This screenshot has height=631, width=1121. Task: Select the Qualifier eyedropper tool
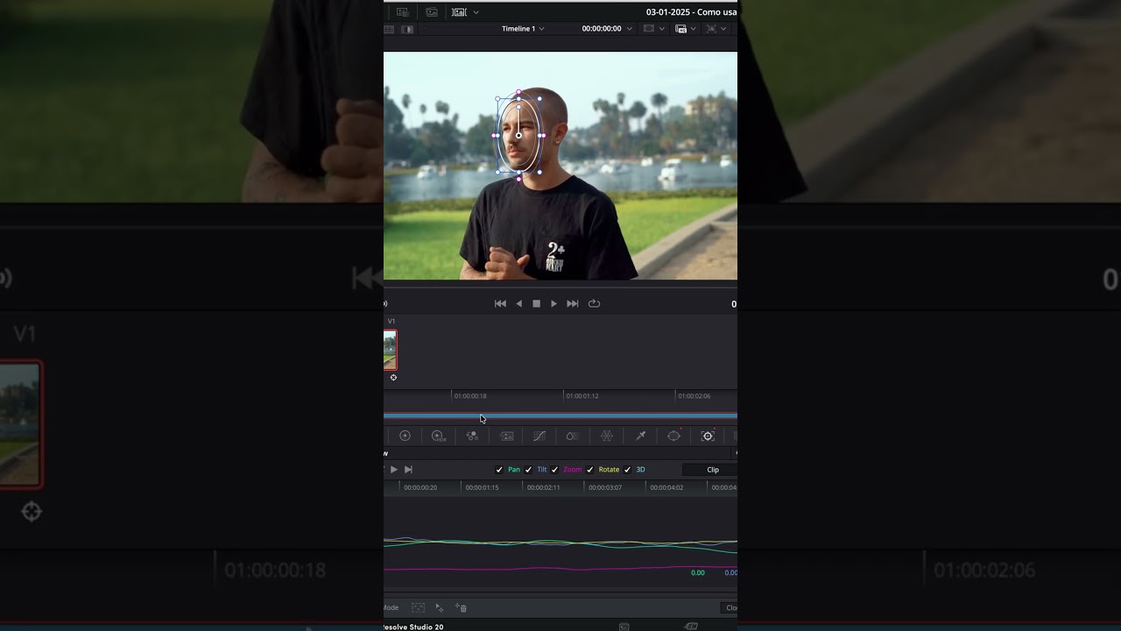(640, 436)
